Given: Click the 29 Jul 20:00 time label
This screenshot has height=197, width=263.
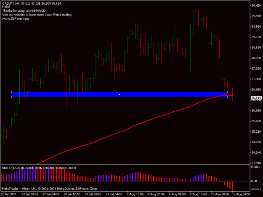Looking at the screenshot, I should point(93,194).
